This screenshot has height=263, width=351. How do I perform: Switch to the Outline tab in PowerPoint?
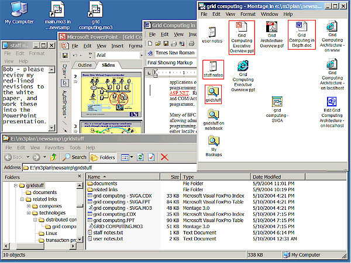coord(85,65)
